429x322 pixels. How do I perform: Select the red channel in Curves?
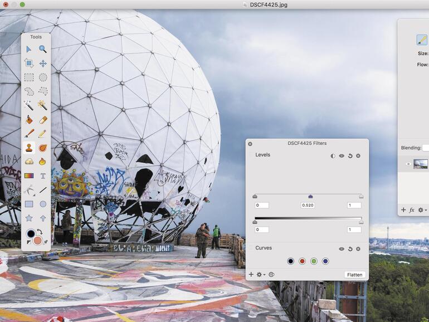click(x=302, y=261)
